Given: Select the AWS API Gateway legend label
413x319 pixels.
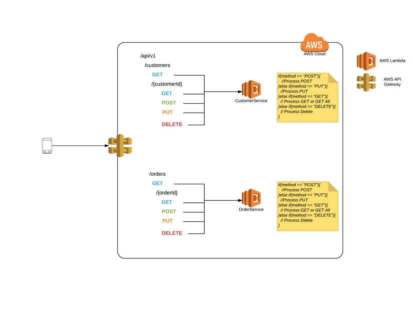Looking at the screenshot, I should point(392,82).
